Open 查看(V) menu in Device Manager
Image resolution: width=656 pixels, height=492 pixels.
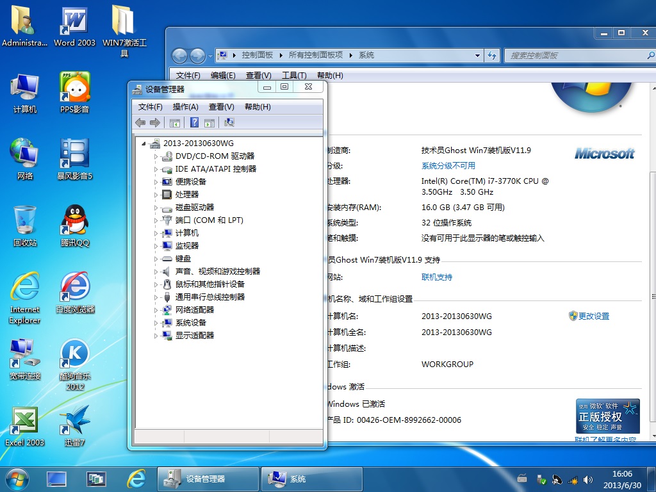[x=221, y=107]
